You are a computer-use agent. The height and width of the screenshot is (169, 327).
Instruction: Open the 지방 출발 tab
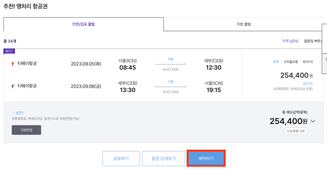click(x=243, y=24)
